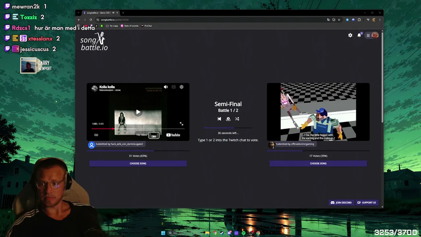This screenshot has height=237, width=421.
Task: Open the 'Fler videor' more videos thumbnail
Action: [154, 135]
